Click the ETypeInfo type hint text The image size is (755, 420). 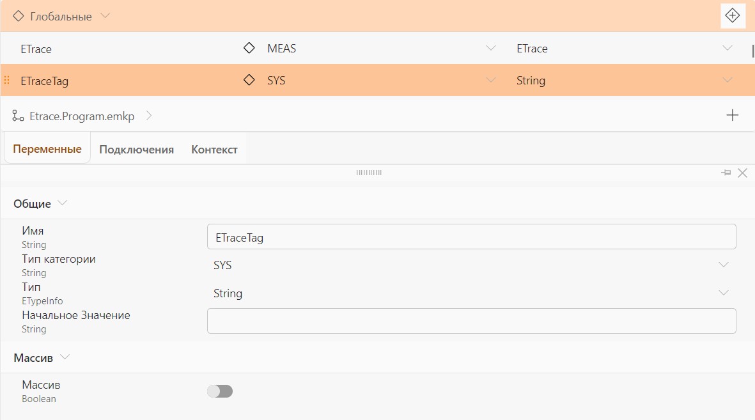click(x=42, y=301)
